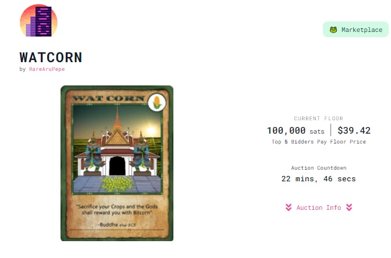Click the $39.42 dollar price
The image size is (391, 258).
(x=354, y=131)
